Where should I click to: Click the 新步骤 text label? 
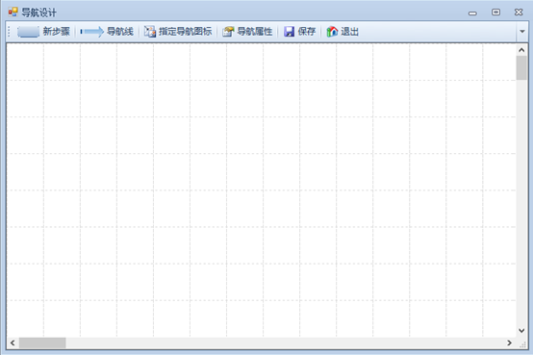(x=56, y=32)
